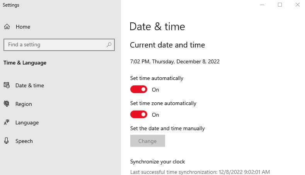Click the search magnifier icon
Screen dimensions: 305x175
tap(109, 45)
